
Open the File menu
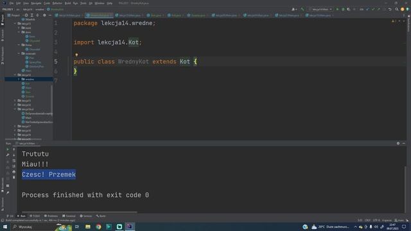[x=12, y=3]
